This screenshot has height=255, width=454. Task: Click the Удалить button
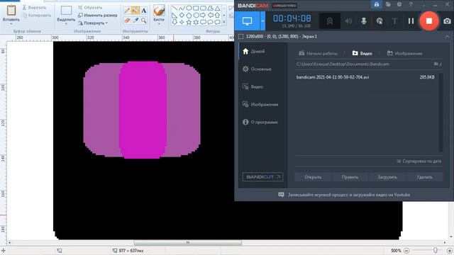click(424, 177)
